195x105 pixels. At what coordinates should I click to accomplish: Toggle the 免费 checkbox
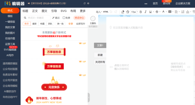coord(64,18)
